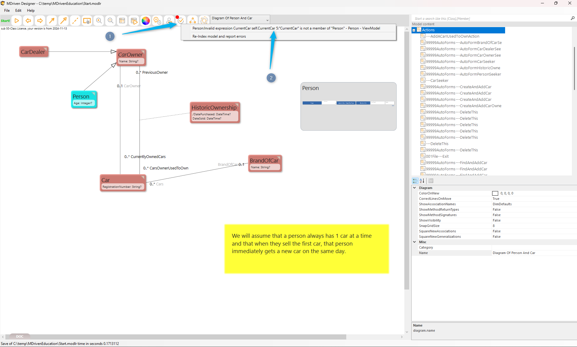Open the color wheel tool
The height and width of the screenshot is (347, 577).
click(x=146, y=21)
